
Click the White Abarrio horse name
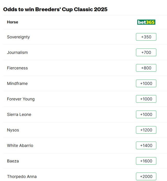(x=20, y=145)
